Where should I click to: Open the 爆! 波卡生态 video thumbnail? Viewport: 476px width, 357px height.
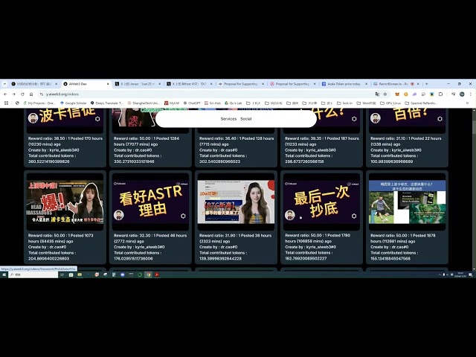(65, 202)
